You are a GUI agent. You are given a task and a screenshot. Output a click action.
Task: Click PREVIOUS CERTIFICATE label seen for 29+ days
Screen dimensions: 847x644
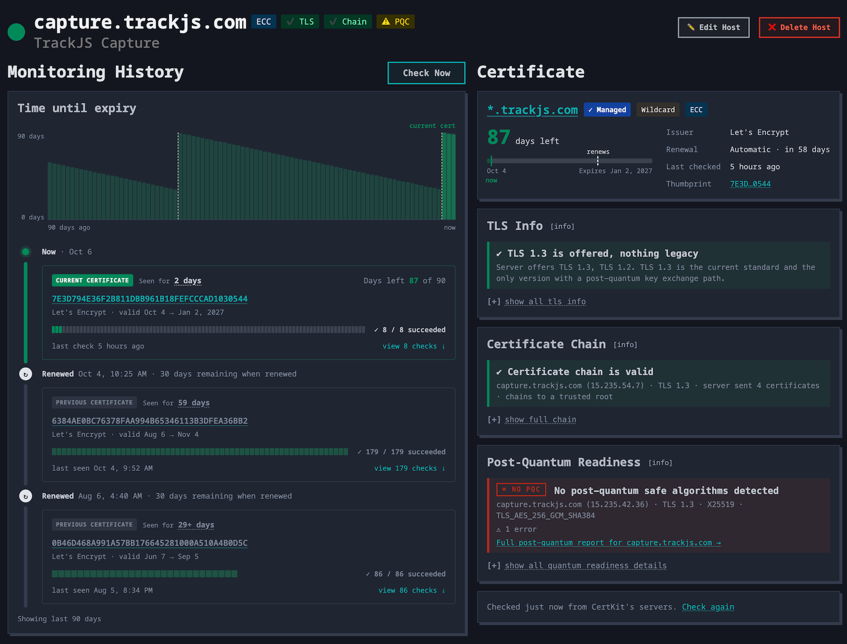(x=94, y=525)
